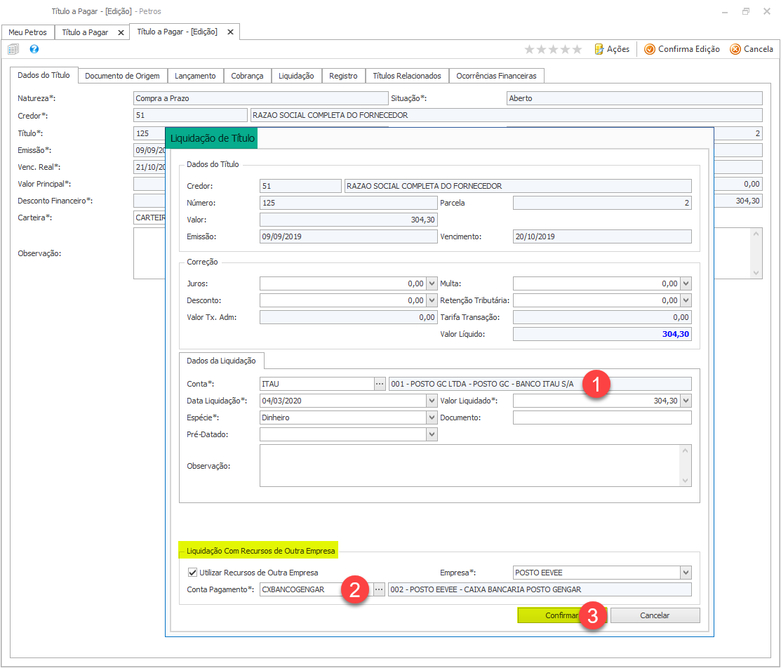Click the Multa value field
This screenshot has height=668, width=781.
tap(596, 283)
